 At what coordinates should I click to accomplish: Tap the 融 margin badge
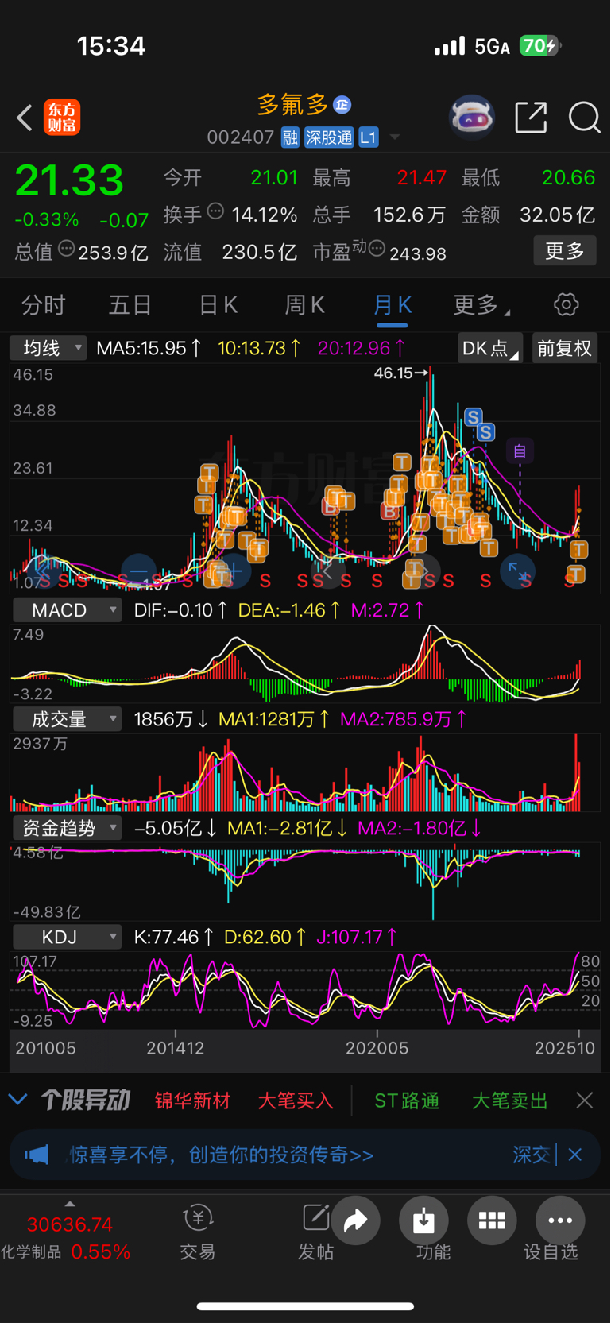click(x=290, y=137)
